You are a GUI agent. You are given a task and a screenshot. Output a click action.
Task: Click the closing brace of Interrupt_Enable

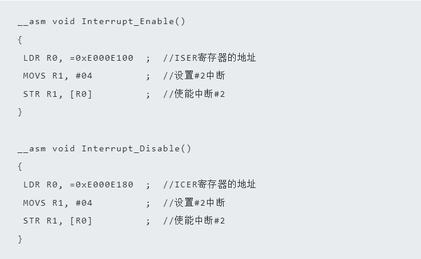20,112
